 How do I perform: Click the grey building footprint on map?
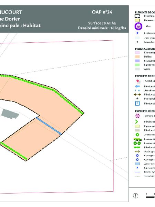tap(10, 114)
